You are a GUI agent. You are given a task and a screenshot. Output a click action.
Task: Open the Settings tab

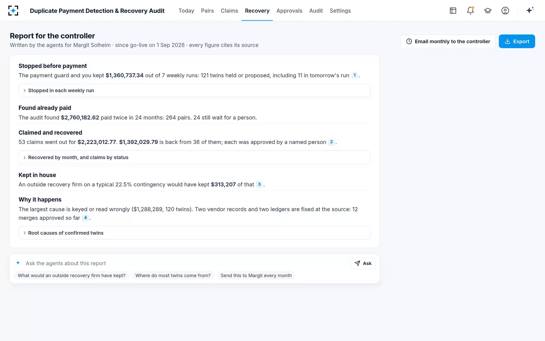340,11
